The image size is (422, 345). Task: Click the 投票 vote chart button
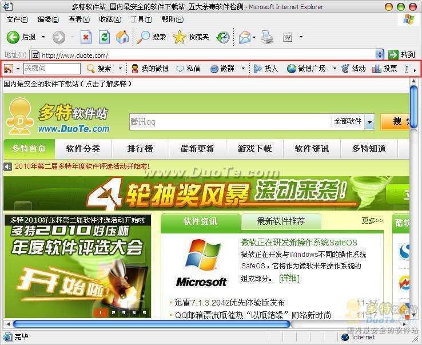(385, 69)
